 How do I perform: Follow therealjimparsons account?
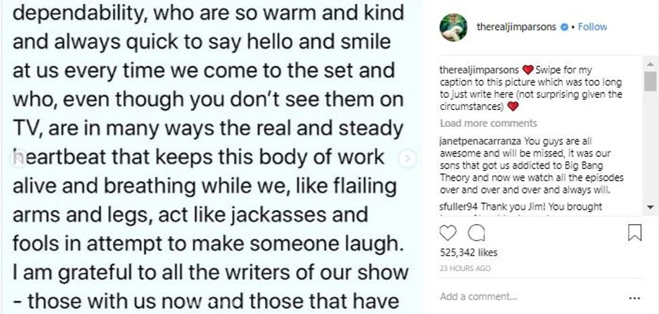coord(592,28)
